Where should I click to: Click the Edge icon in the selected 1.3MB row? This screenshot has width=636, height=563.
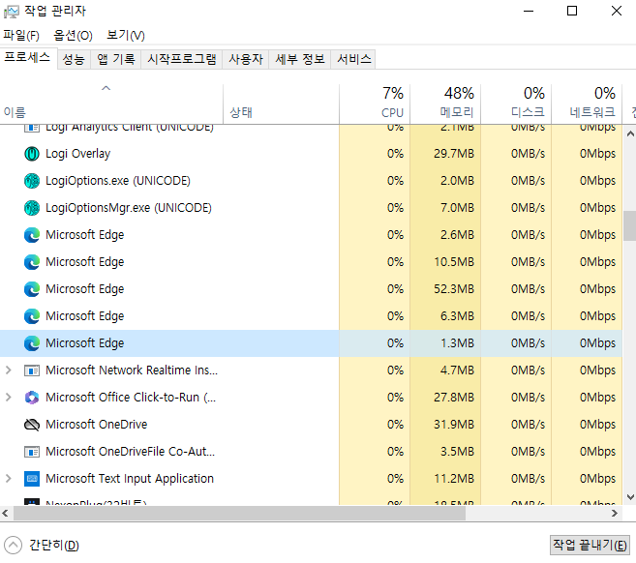[x=32, y=343]
